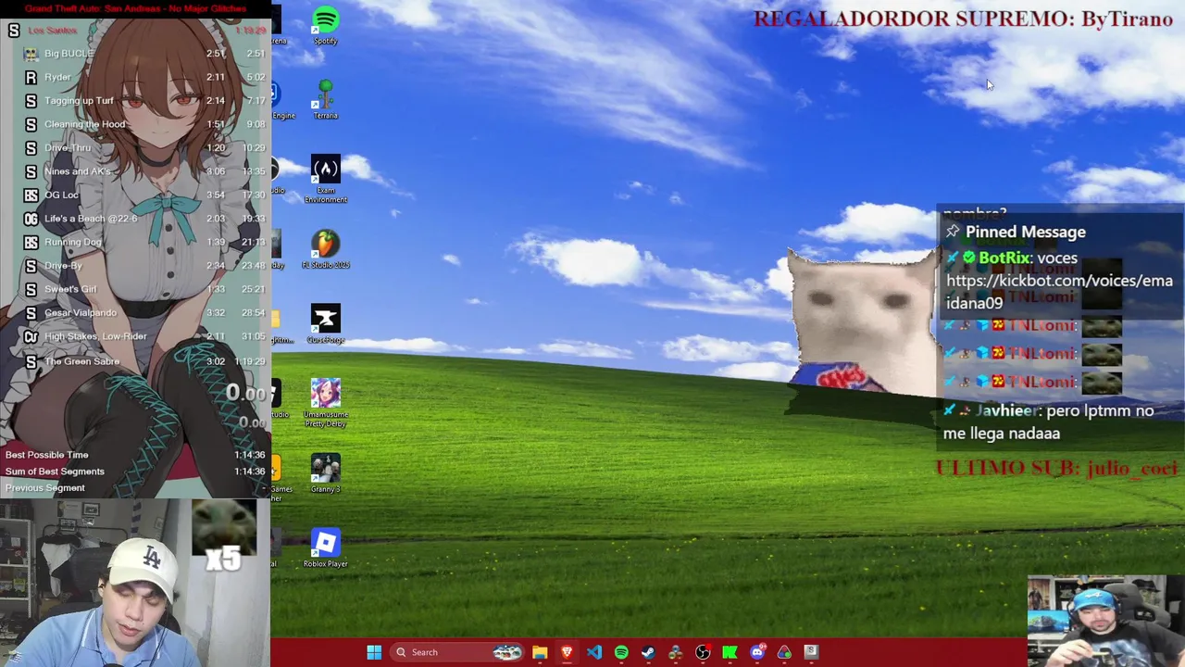Screen dimensions: 1185x667
Task: Click the Previous Segment row
Action: [x=135, y=488]
